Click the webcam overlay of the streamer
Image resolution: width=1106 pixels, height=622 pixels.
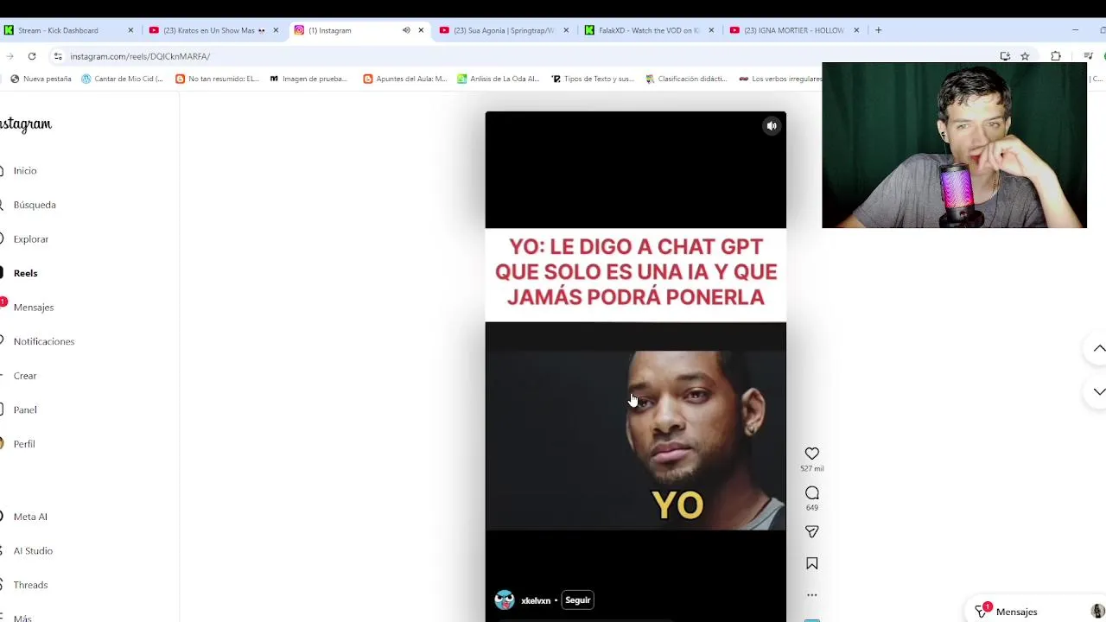pos(954,145)
